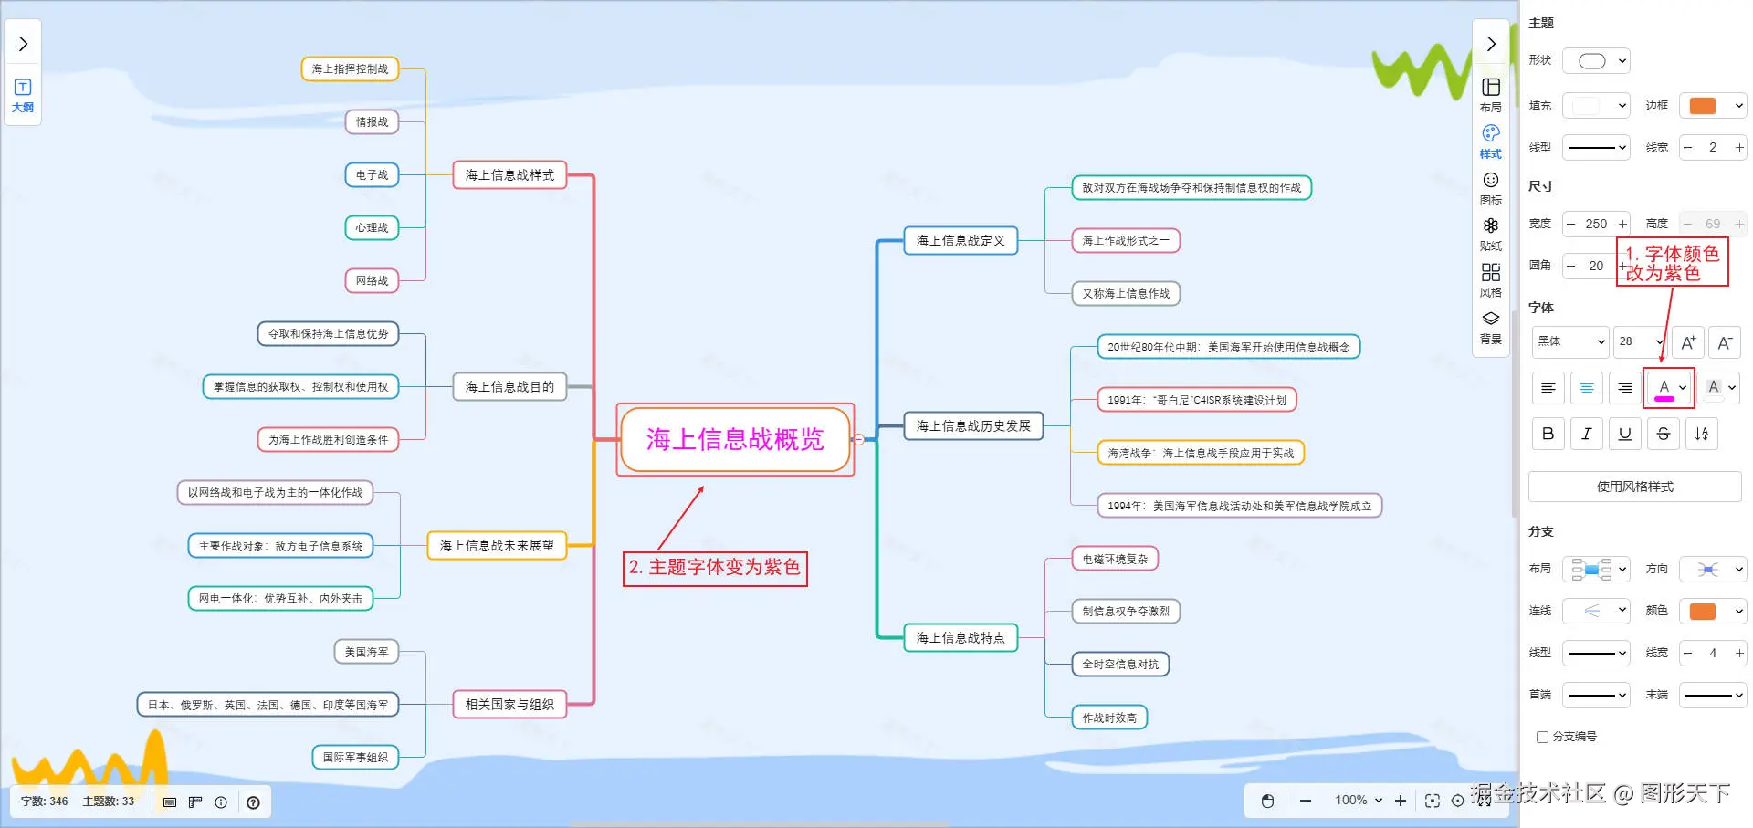Viewport: 1753px width, 828px height.
Task: Open the 背景 background tab
Action: [1491, 327]
